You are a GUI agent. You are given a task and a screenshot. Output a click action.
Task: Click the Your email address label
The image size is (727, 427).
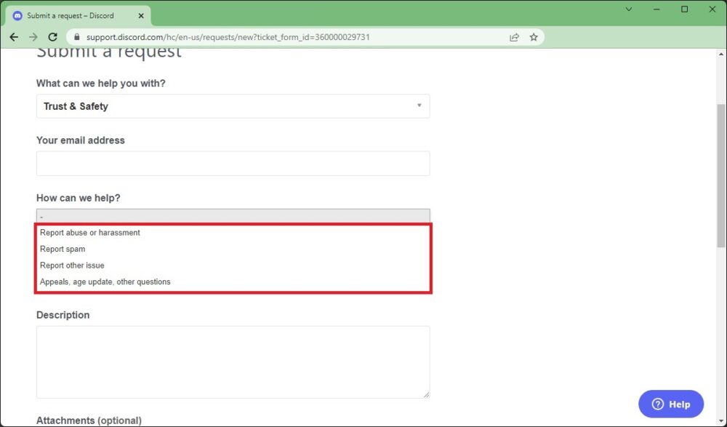80,140
